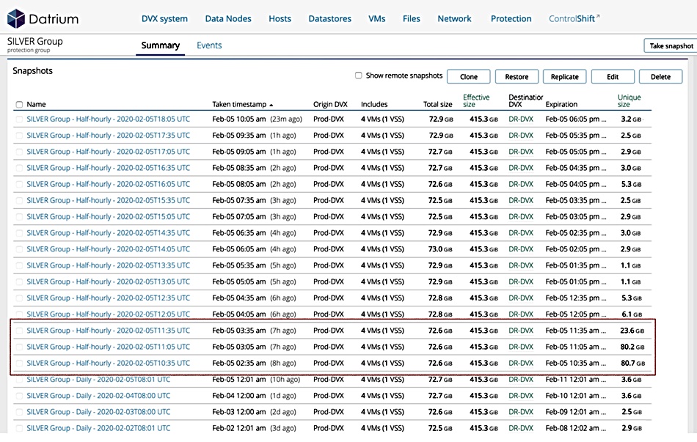Open snapshot Half-hourly 2020-02-05T15:35 UTC
This screenshot has height=442, width=697.
[x=108, y=200]
